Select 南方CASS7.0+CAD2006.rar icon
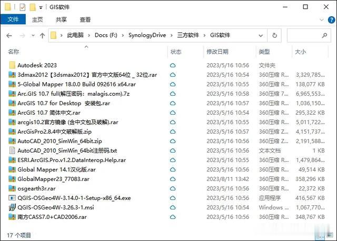Screen dimensions: 337x241 (12, 217)
